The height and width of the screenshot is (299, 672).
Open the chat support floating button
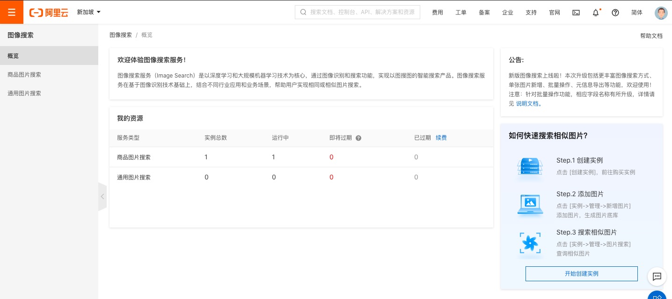click(657, 277)
